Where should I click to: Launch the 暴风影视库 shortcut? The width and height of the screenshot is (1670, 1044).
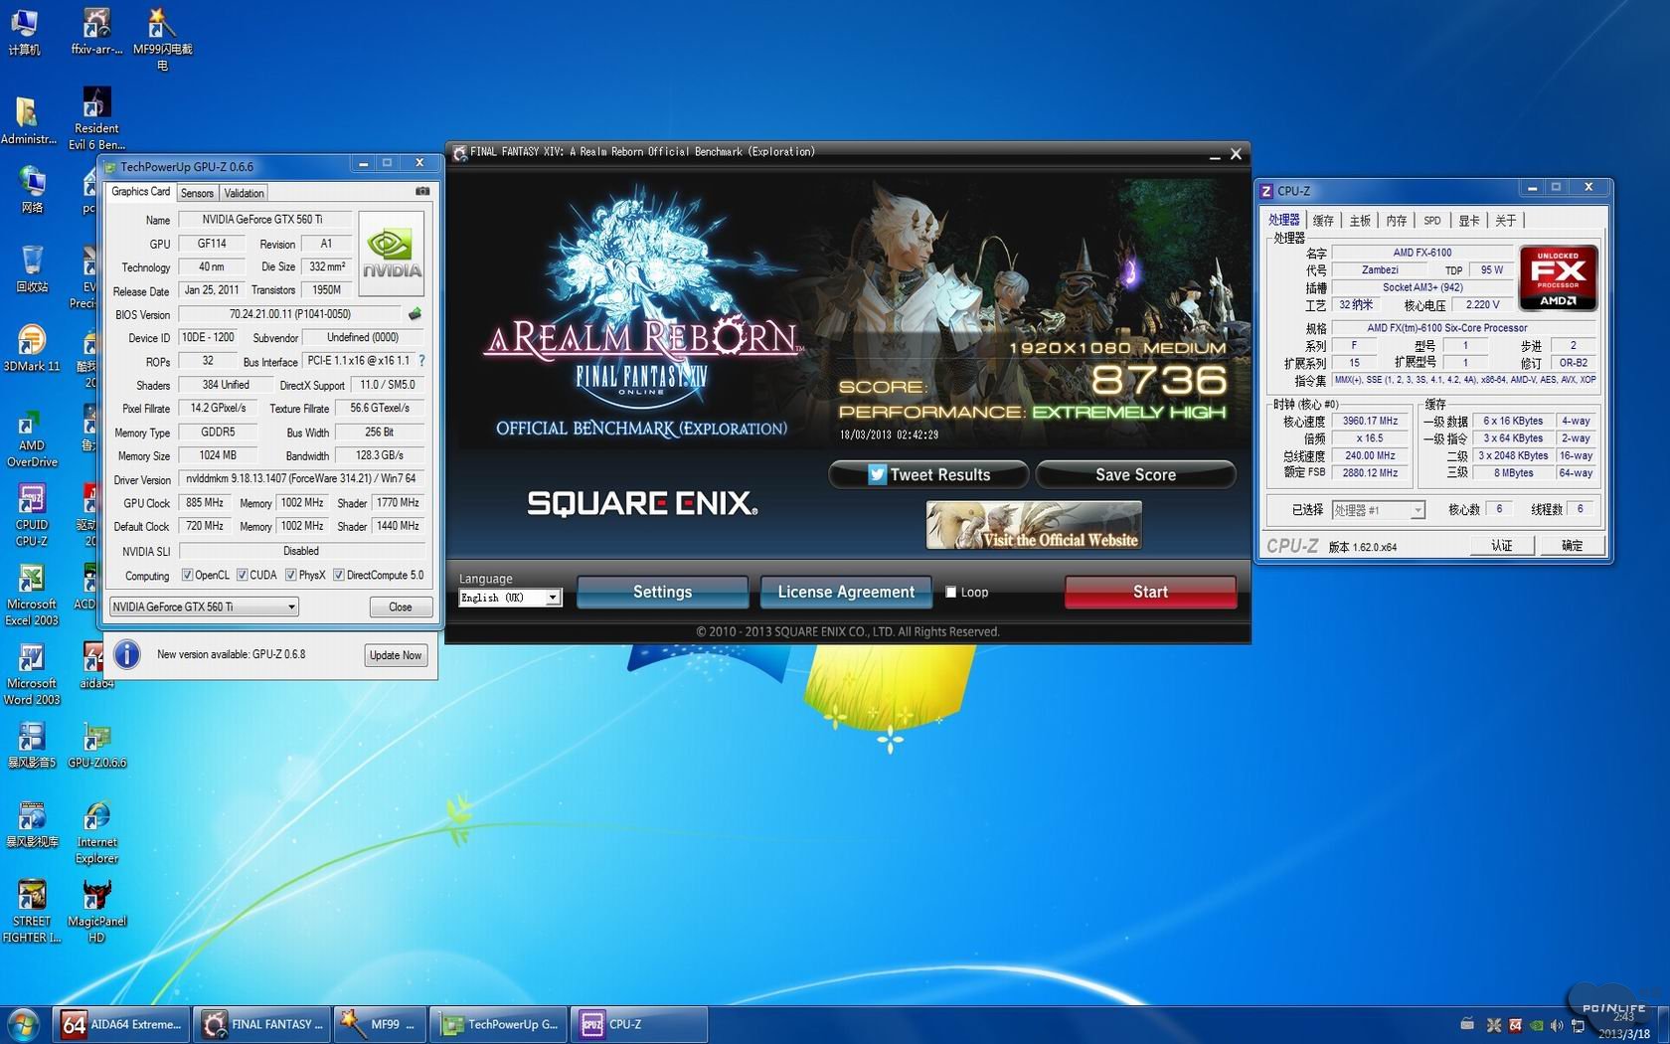coord(32,825)
